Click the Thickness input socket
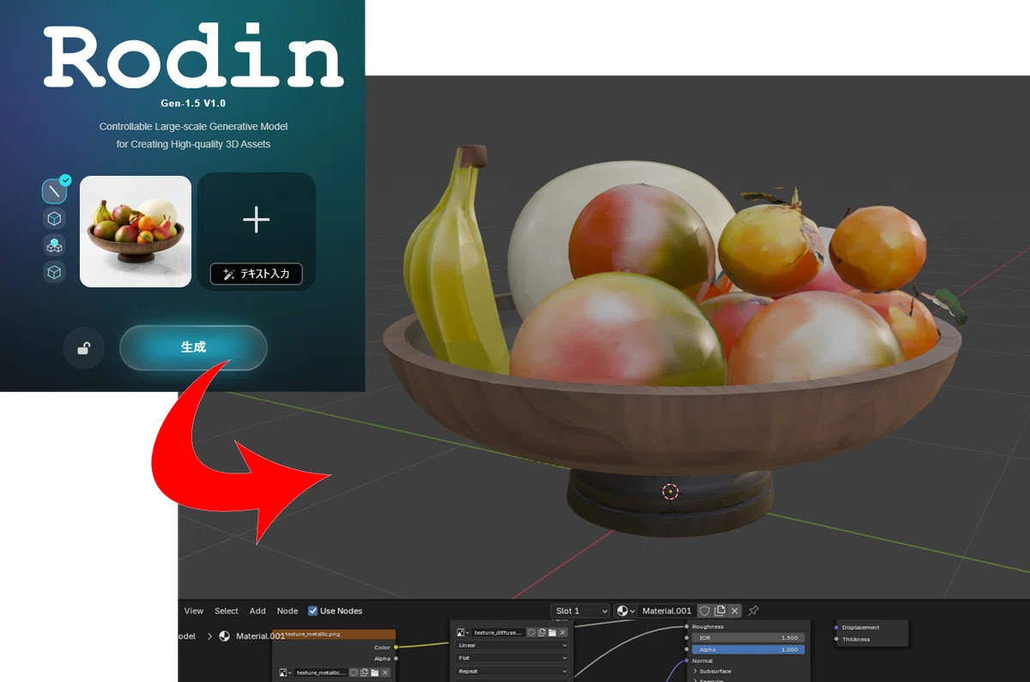 tap(836, 639)
